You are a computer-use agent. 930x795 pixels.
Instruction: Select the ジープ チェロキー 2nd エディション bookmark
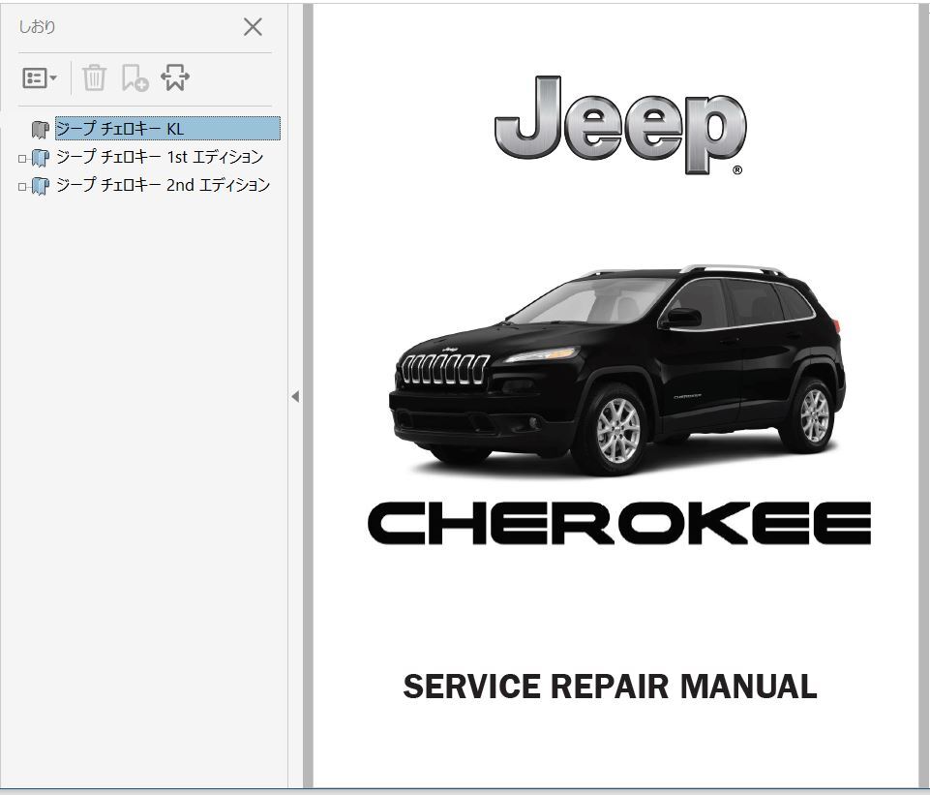[164, 185]
